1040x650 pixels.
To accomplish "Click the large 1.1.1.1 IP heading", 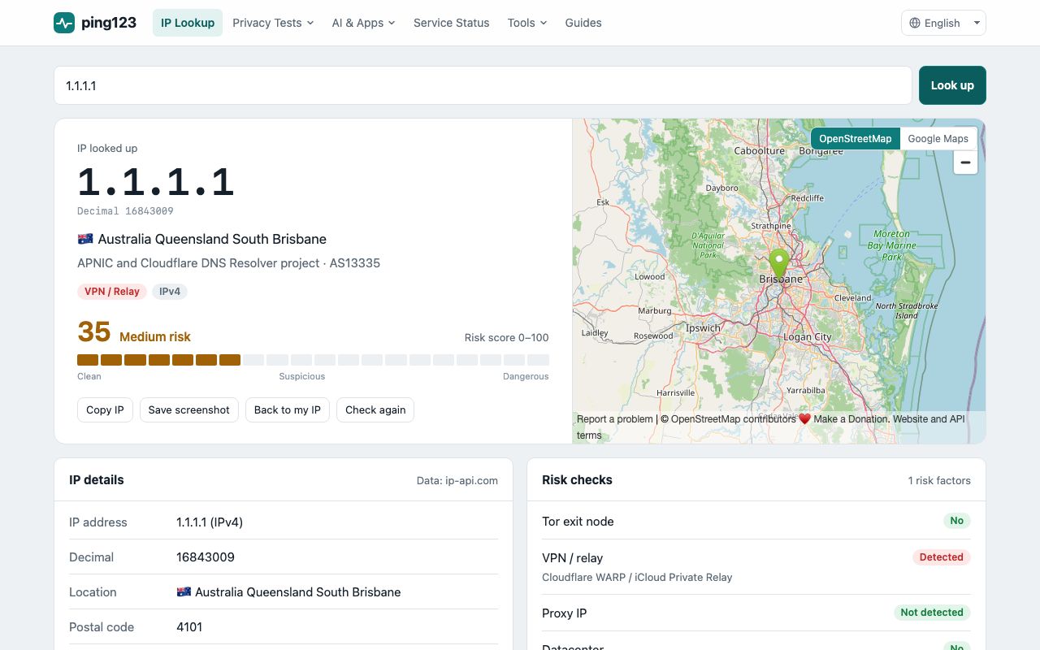I will click(156, 183).
